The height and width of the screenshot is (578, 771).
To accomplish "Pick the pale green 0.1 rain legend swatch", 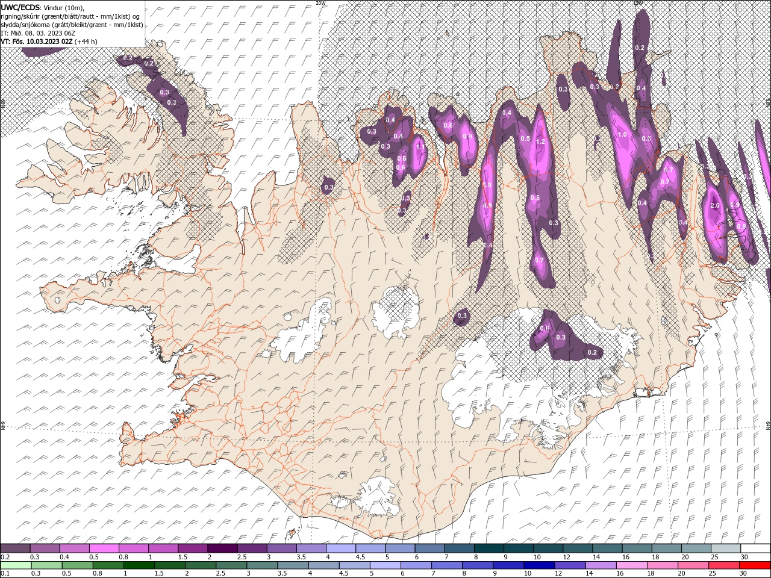I will [x=15, y=565].
